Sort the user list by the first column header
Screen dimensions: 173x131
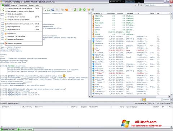(98, 13)
